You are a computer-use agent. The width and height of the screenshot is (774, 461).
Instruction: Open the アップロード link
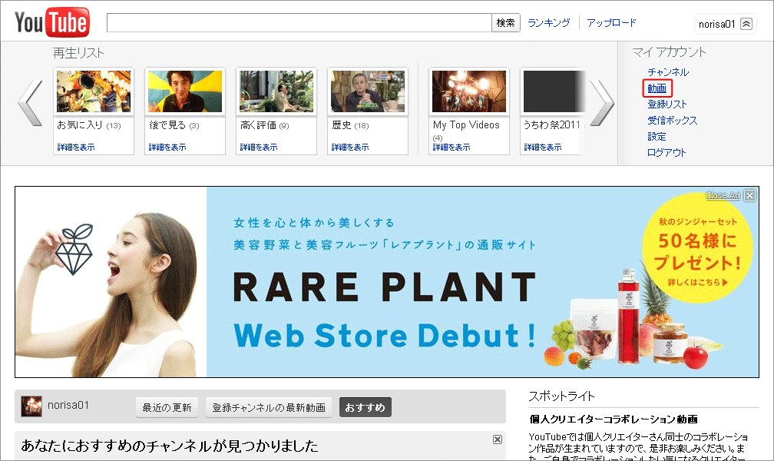pyautogui.click(x=611, y=23)
